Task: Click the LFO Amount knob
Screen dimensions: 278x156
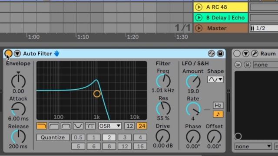Action: [x=193, y=81]
